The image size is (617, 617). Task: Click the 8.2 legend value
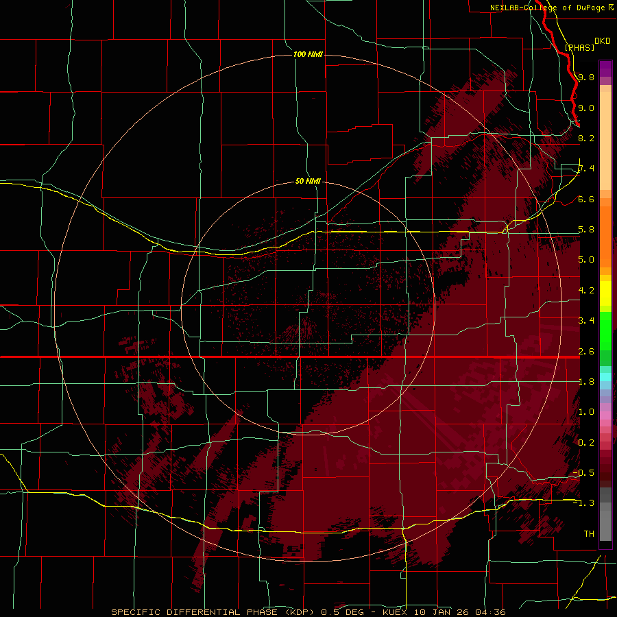click(x=586, y=138)
